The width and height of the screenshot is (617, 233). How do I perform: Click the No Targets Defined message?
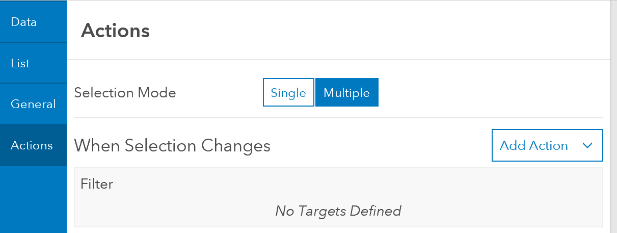coord(338,210)
